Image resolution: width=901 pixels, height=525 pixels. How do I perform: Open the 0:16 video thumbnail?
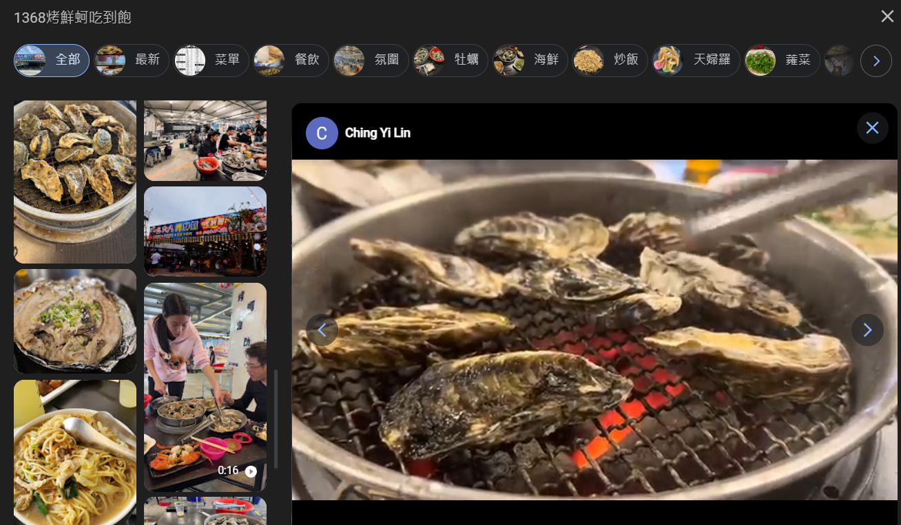coord(205,387)
